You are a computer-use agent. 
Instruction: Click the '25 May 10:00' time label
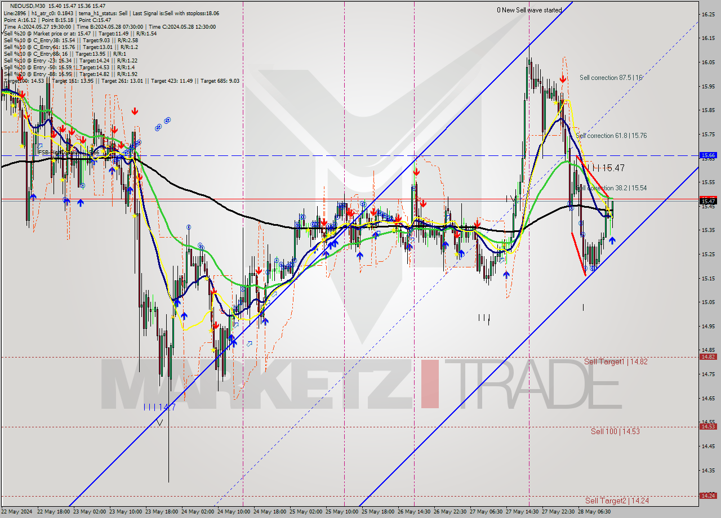tap(342, 512)
